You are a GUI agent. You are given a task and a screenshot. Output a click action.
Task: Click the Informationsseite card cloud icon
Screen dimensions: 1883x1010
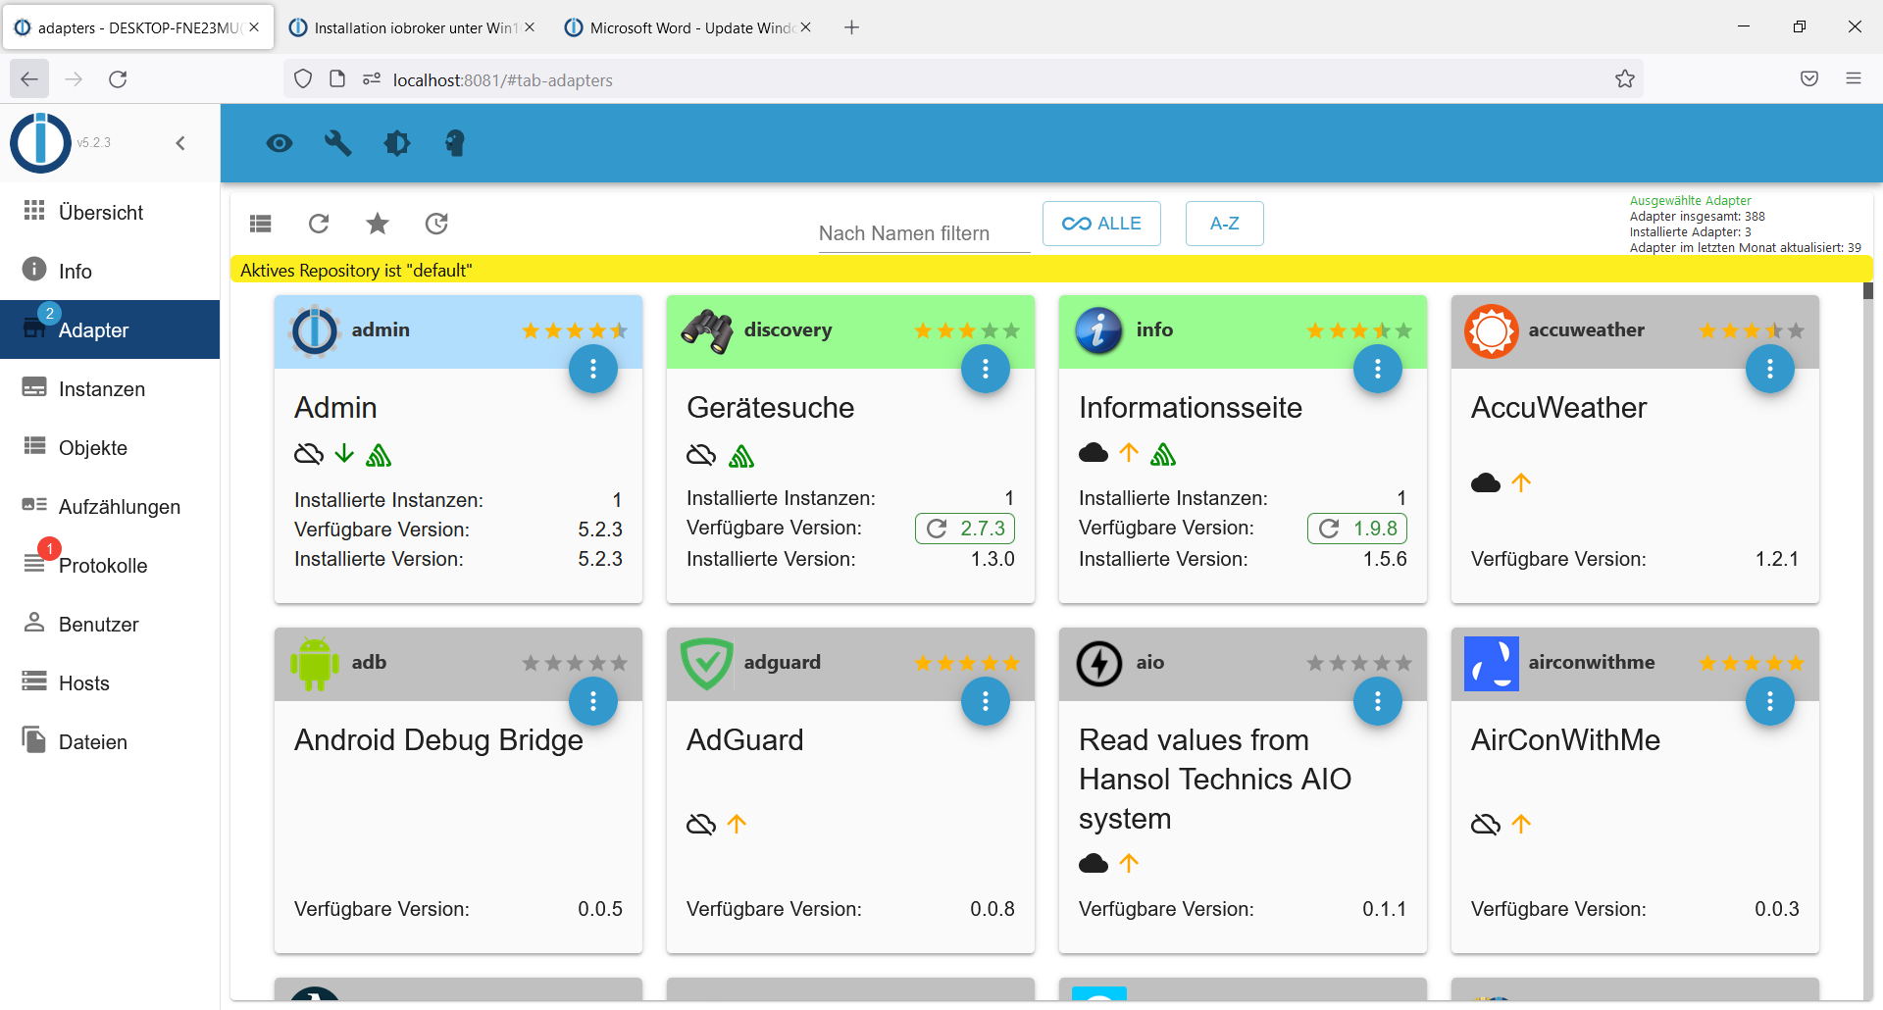pyautogui.click(x=1094, y=452)
